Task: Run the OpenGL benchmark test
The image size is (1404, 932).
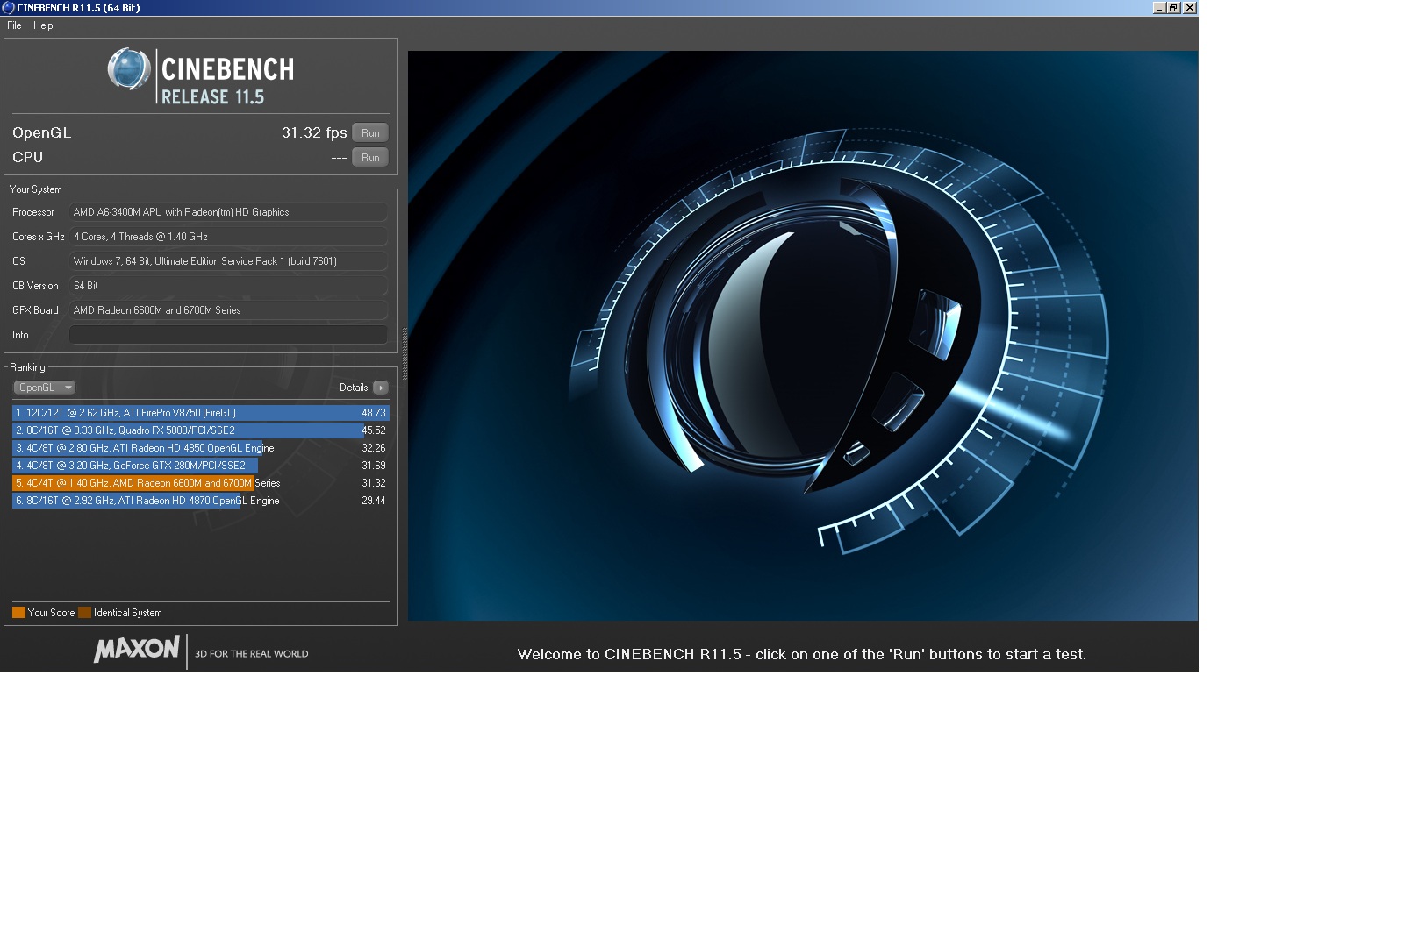Action: point(370,133)
